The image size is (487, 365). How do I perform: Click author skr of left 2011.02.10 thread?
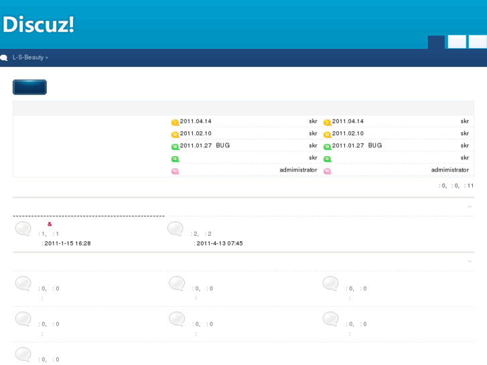coord(313,133)
